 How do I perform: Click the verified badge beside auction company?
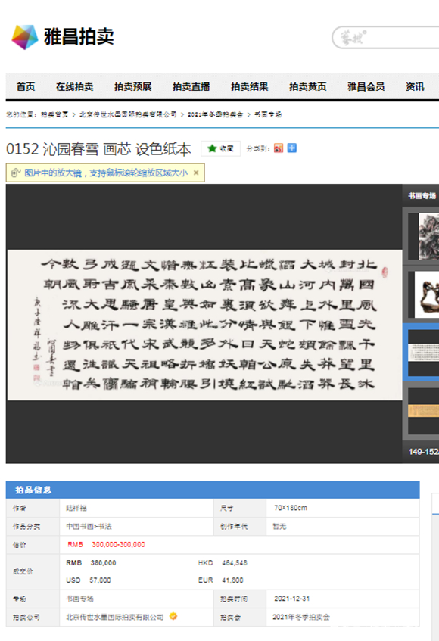coord(173,616)
